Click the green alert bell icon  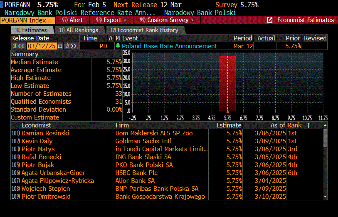click(118, 46)
